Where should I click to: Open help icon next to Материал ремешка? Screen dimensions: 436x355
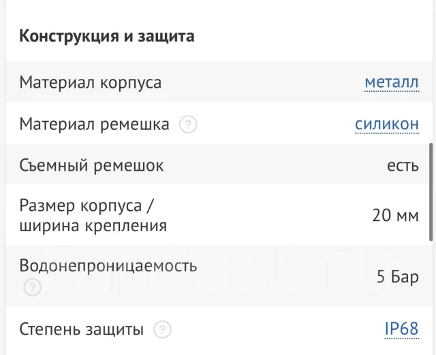click(188, 124)
